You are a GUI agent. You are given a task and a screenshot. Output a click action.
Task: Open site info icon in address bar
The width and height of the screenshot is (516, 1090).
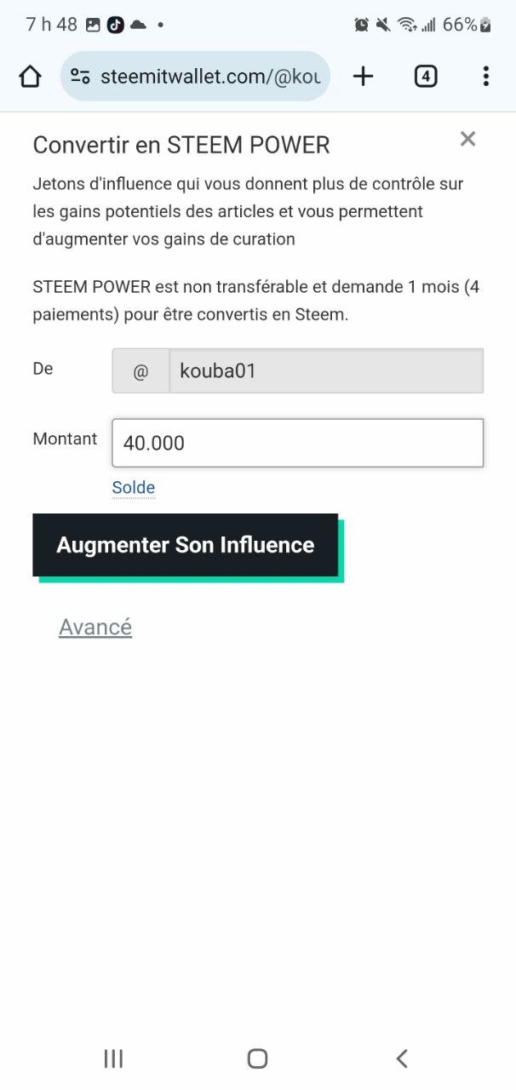[x=80, y=77]
